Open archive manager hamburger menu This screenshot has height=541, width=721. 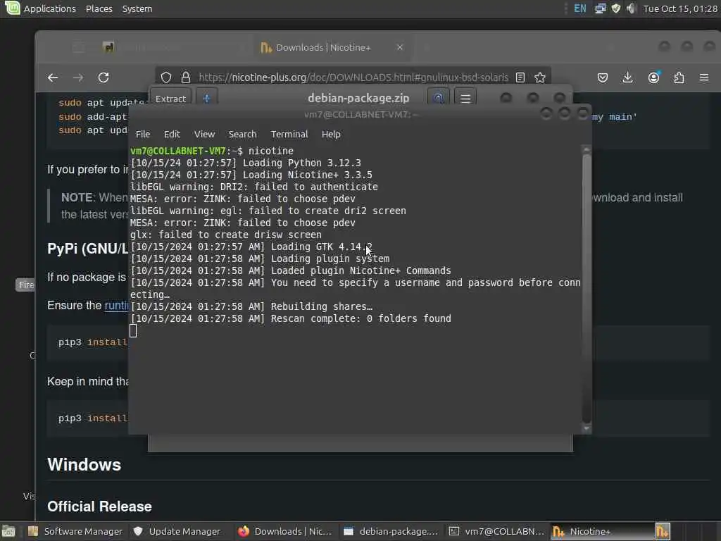click(465, 98)
